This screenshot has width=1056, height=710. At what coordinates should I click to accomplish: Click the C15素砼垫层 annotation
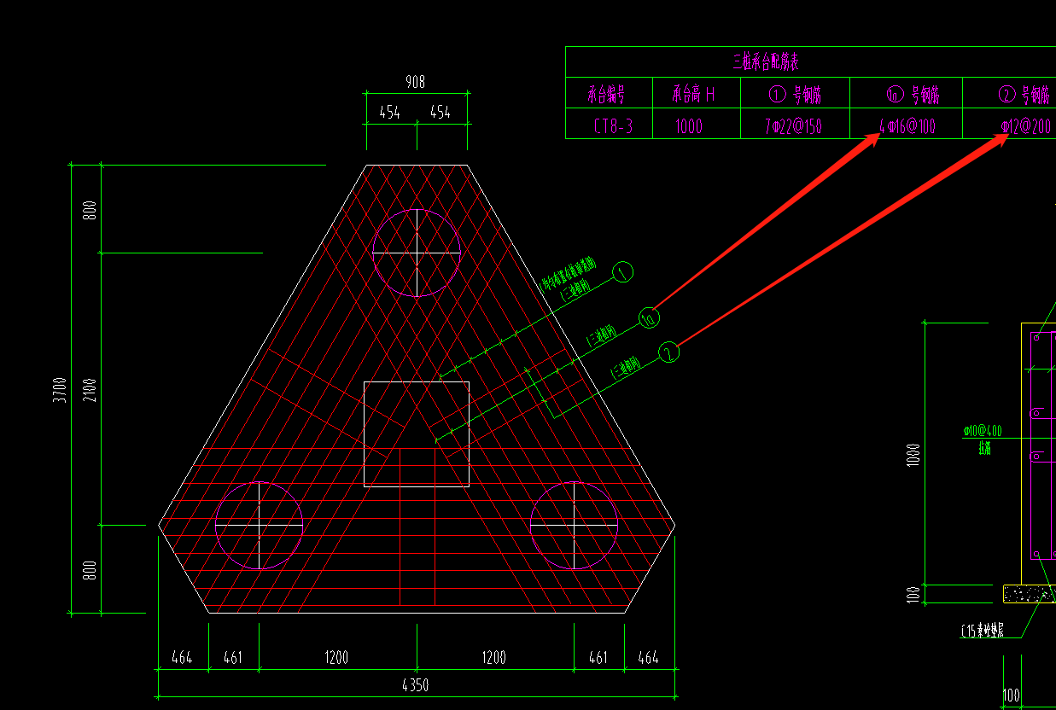pos(982,631)
